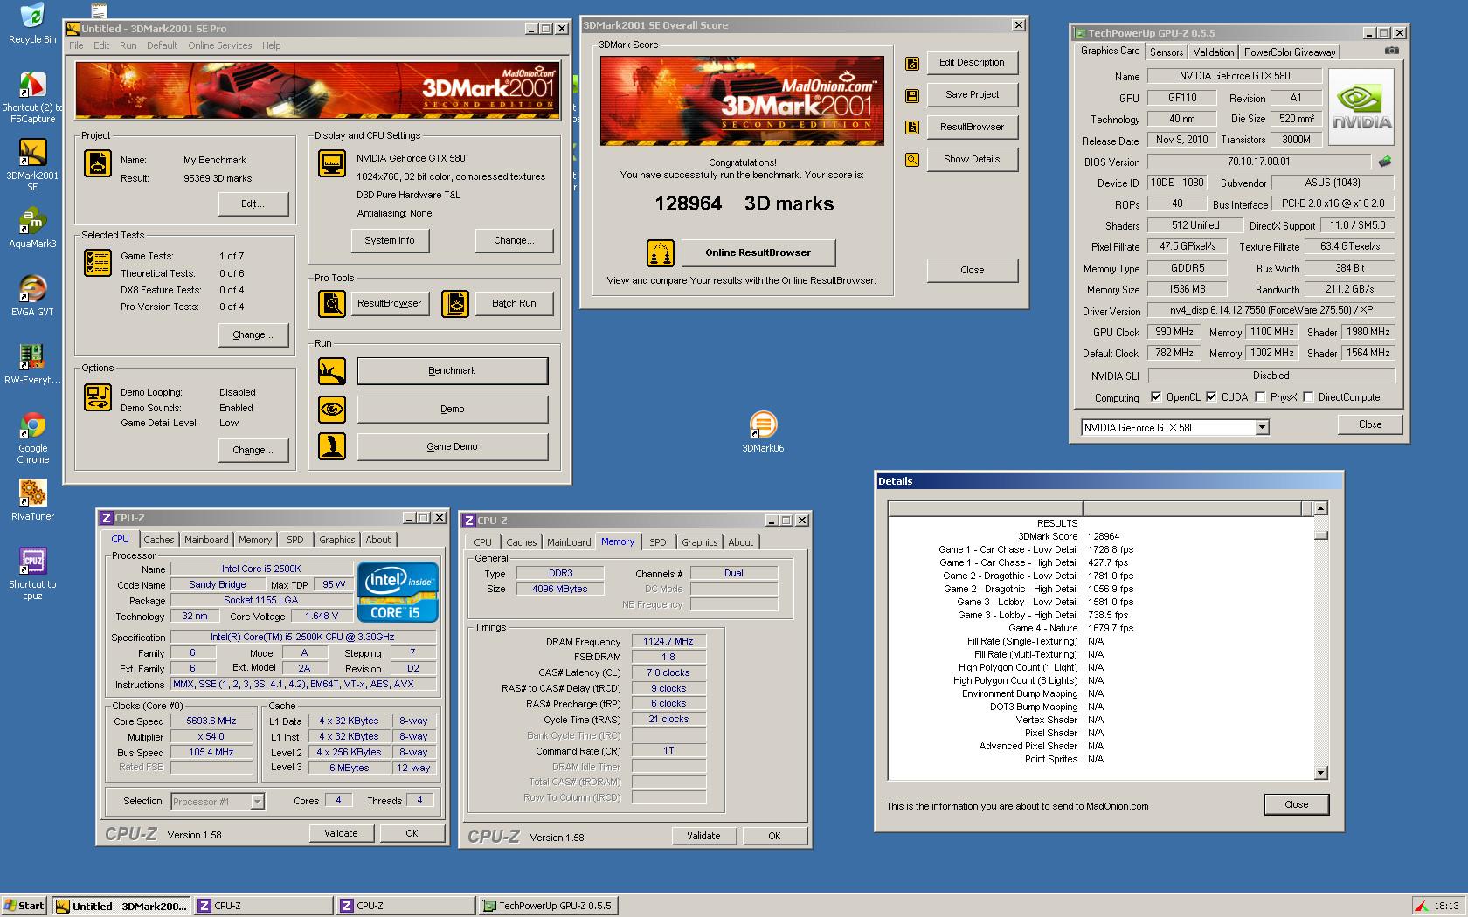Click Validate in the left CPU-Z window
The height and width of the screenshot is (917, 1468).
click(341, 834)
